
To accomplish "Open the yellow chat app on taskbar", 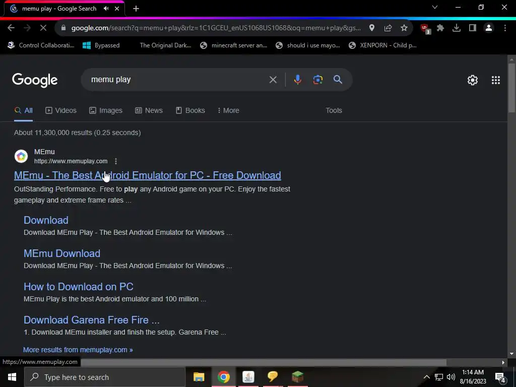I will 273,377.
